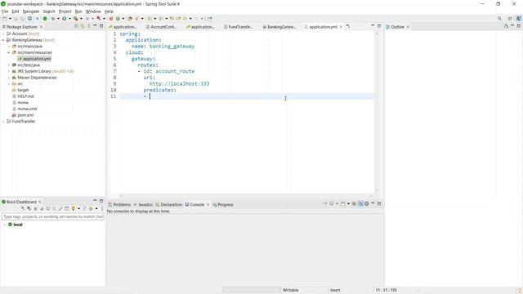The image size is (523, 294).
Task: Click the Open Perspective icon
Action: (510, 19)
